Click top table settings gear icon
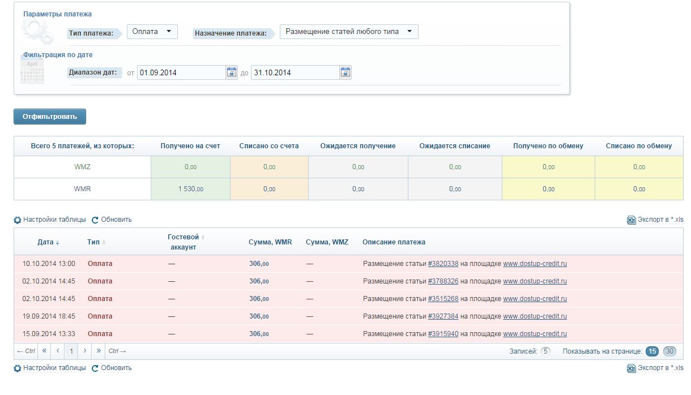 point(18,220)
